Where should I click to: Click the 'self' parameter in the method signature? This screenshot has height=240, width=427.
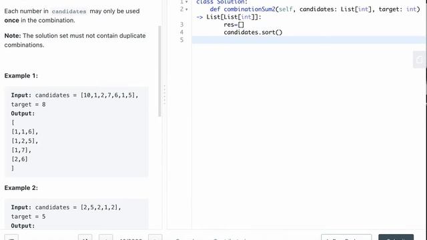[286, 9]
